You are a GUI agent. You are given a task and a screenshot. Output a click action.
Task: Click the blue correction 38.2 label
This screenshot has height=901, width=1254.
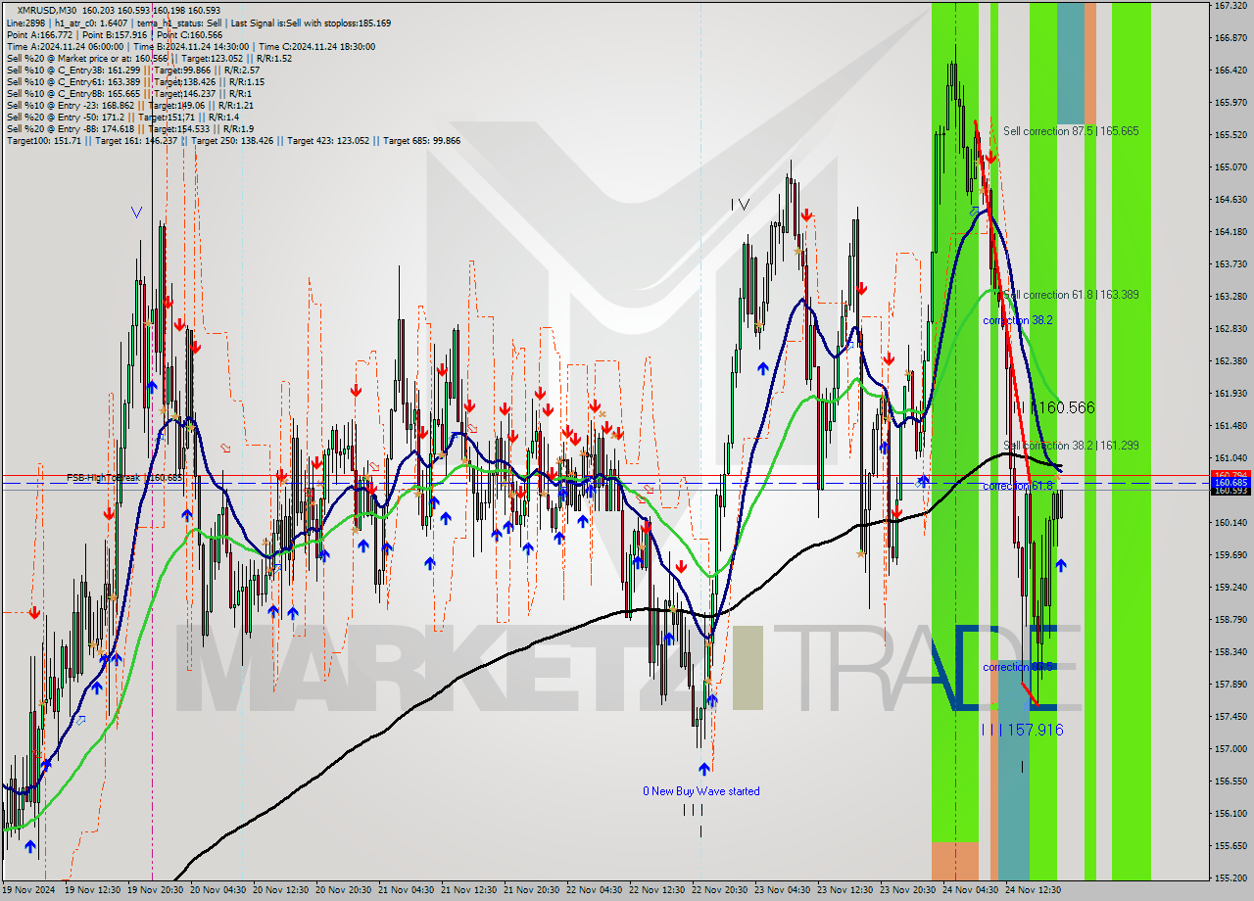pos(1018,320)
